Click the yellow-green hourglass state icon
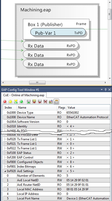This screenshot has height=201, width=112. point(16,102)
